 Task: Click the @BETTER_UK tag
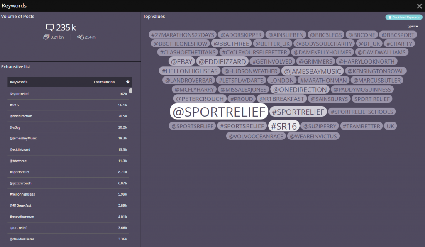coord(273,44)
